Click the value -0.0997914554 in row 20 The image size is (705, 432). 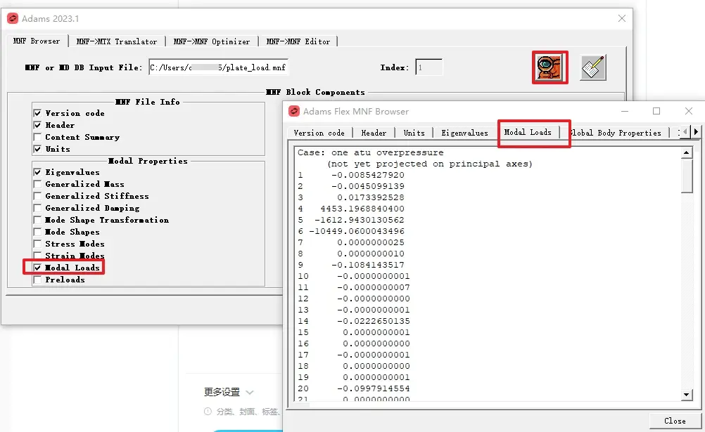[x=373, y=388]
